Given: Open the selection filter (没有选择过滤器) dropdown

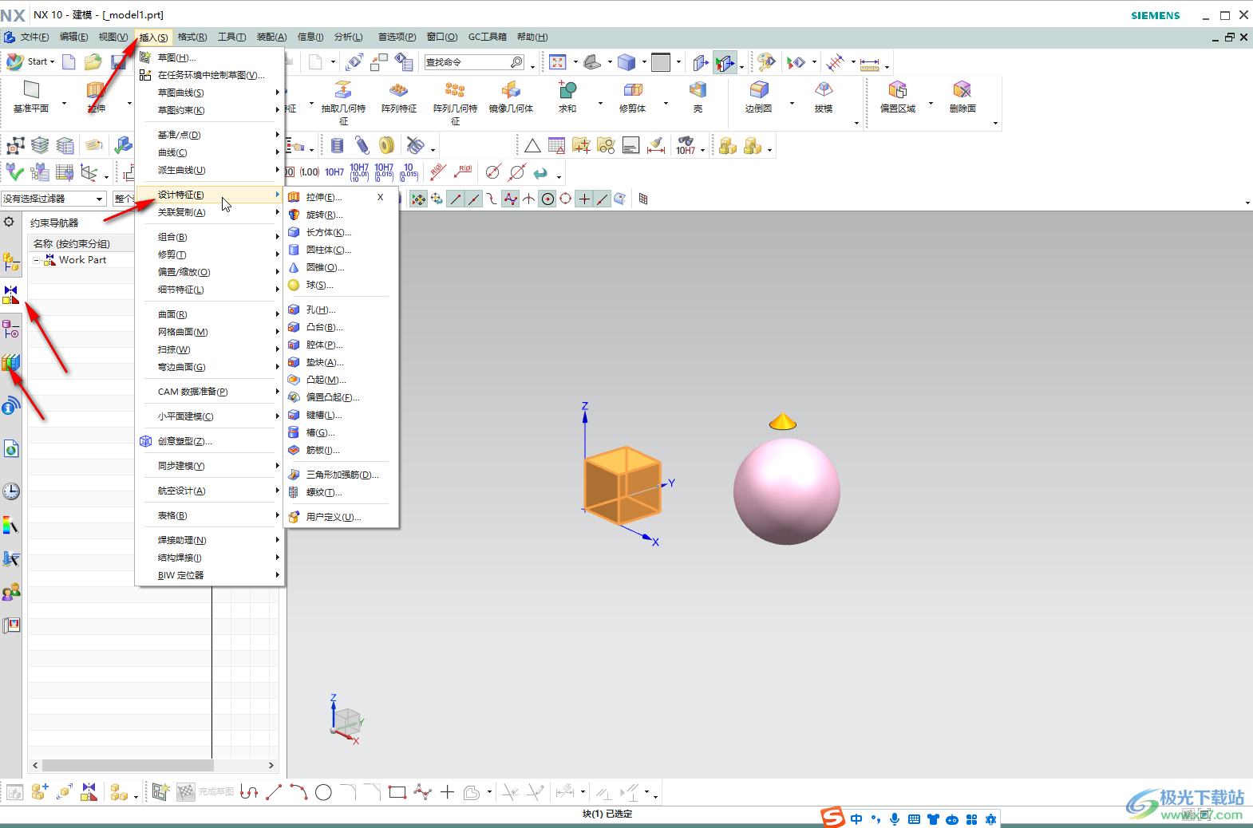Looking at the screenshot, I should click(x=53, y=199).
